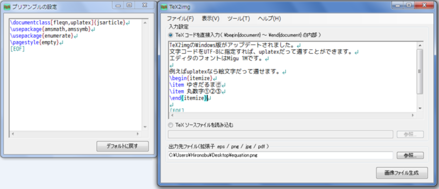The height and width of the screenshot is (189, 439).
Task: Open the ファイル(F) menu
Action: click(180, 19)
